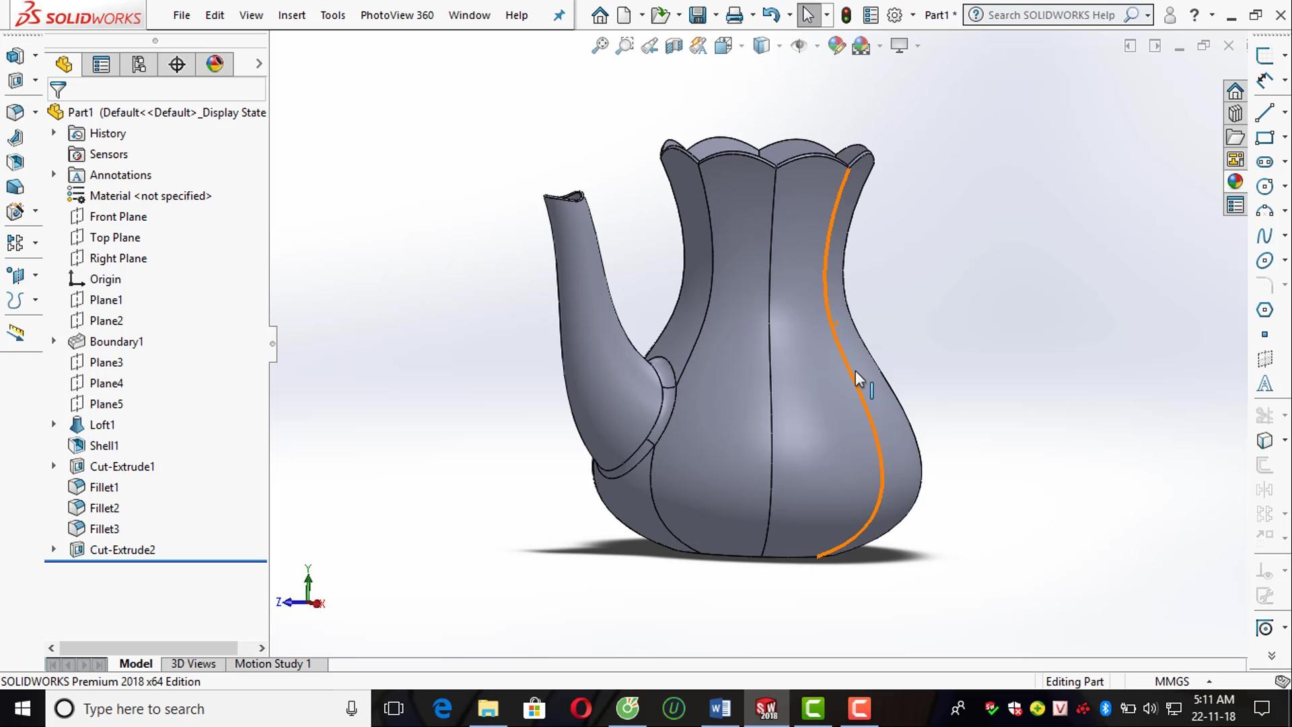Select the Spline sketch tool
This screenshot has width=1292, height=727.
pos(1264,236)
